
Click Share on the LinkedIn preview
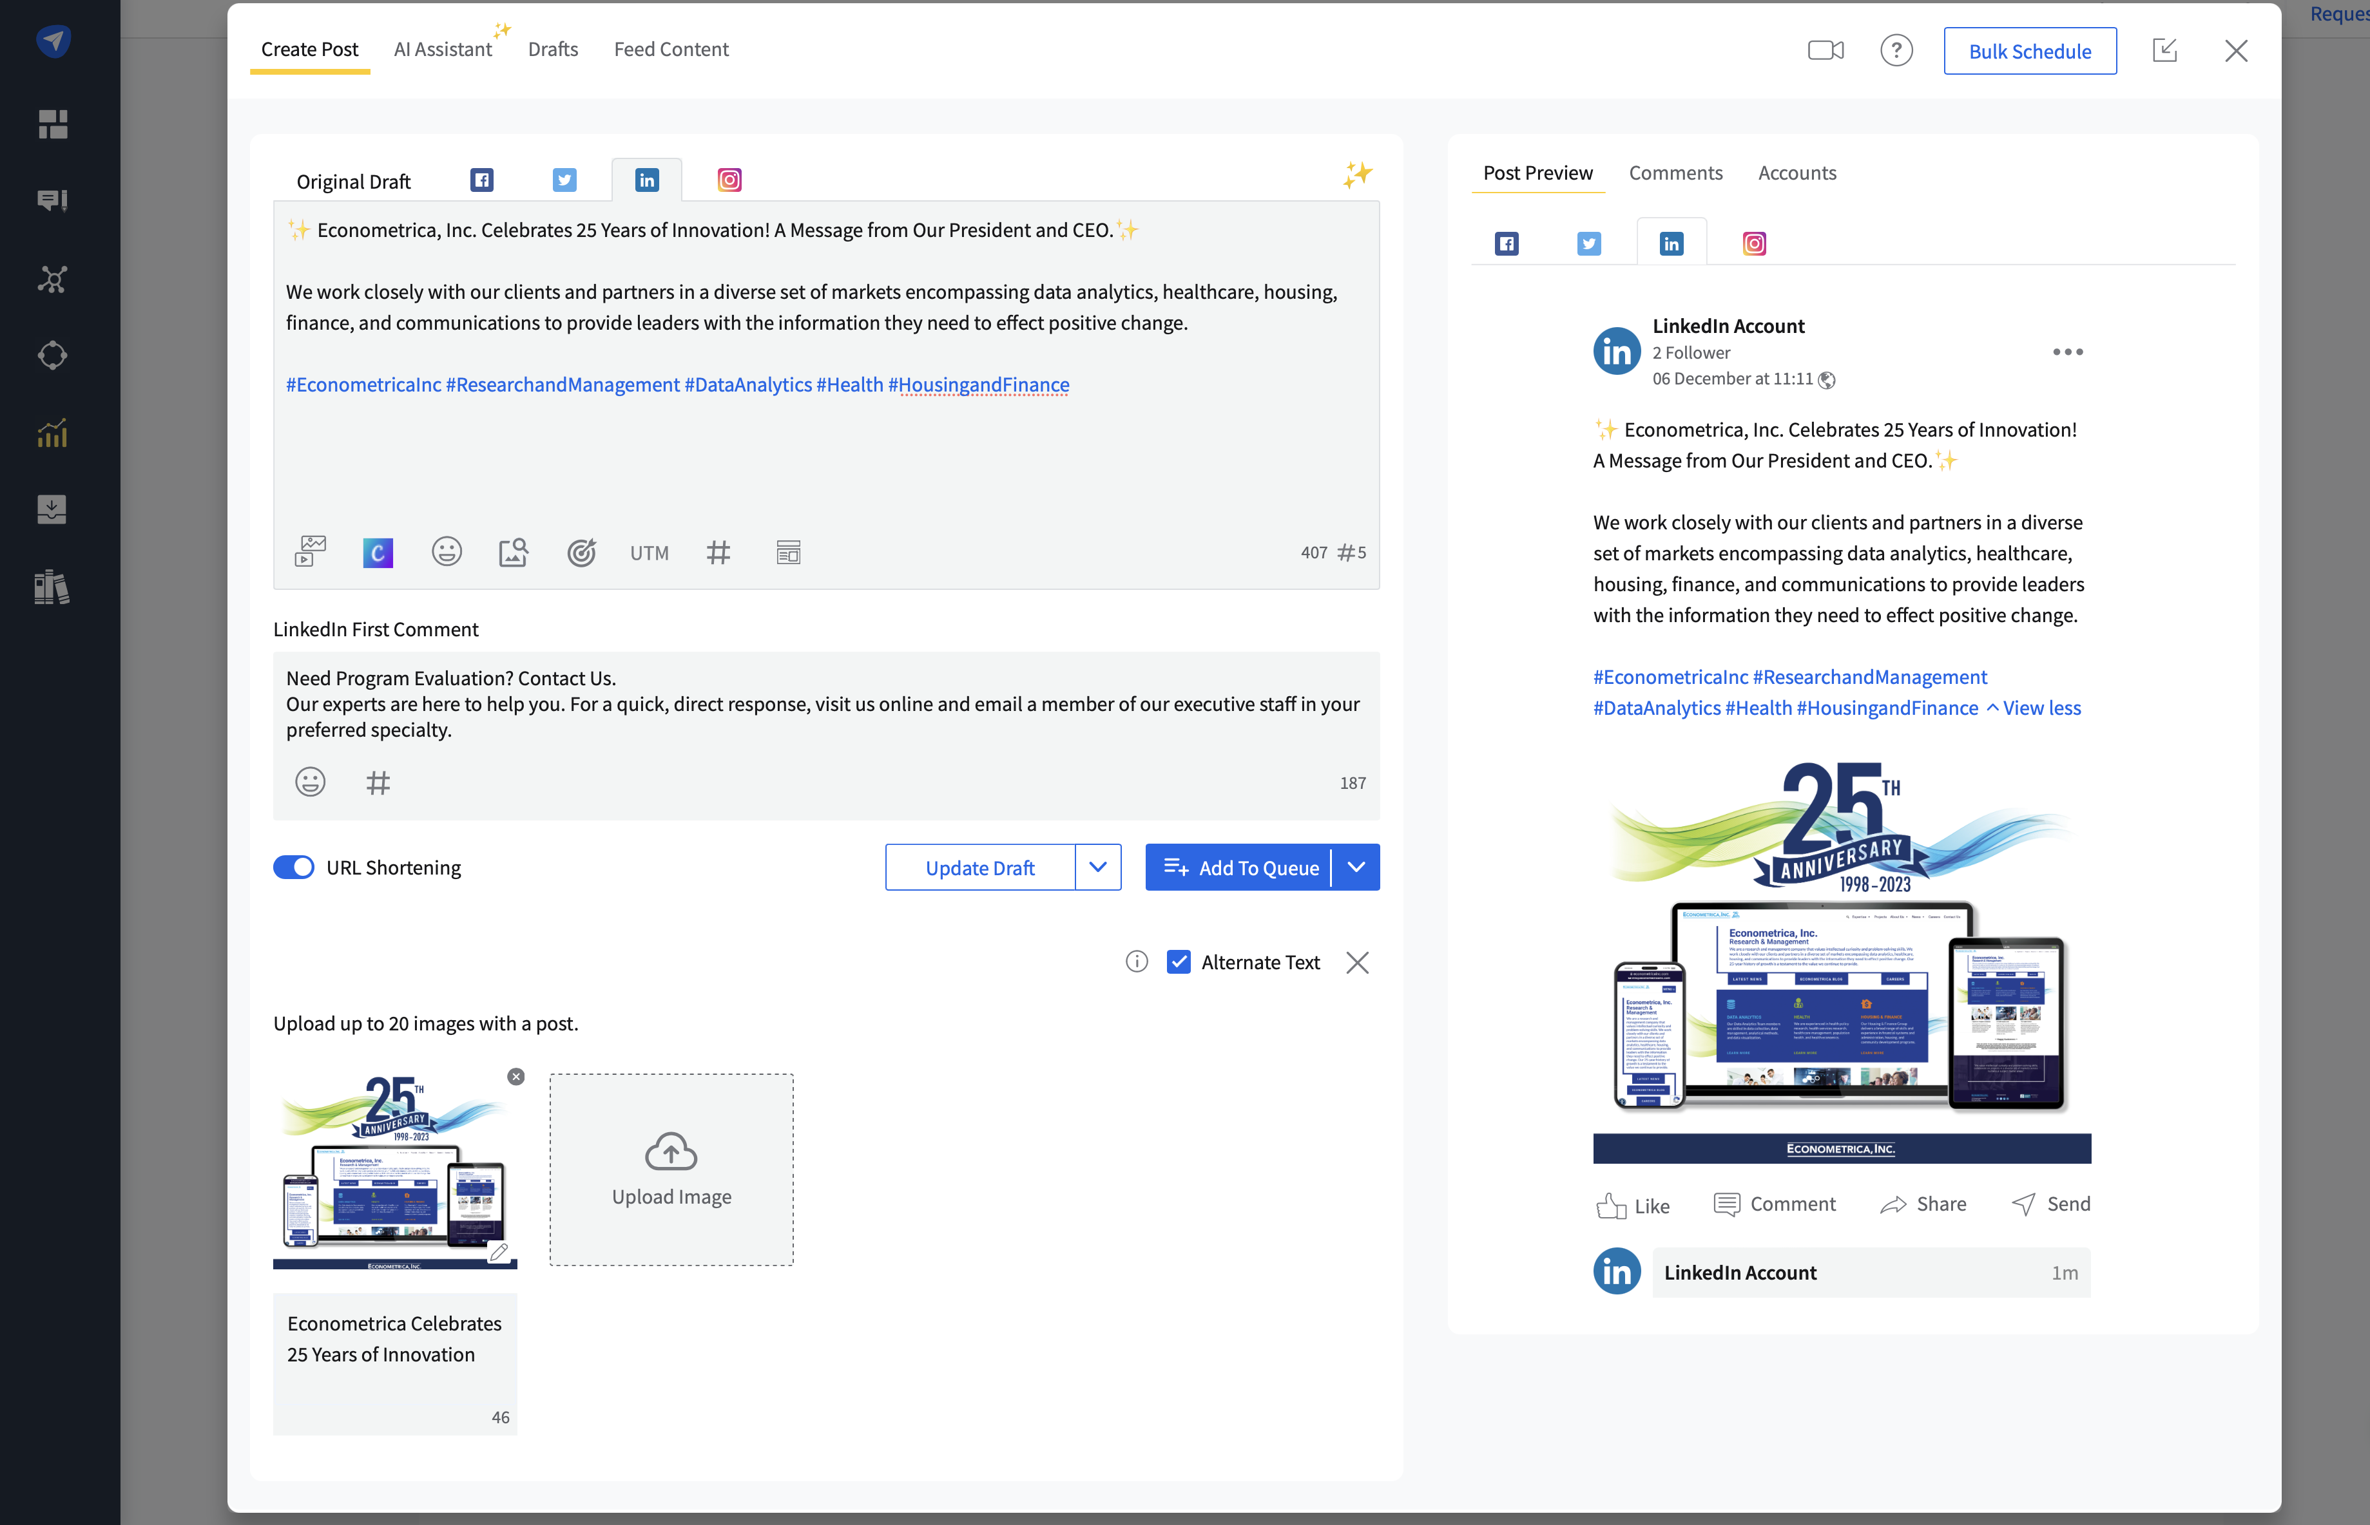click(1923, 1204)
